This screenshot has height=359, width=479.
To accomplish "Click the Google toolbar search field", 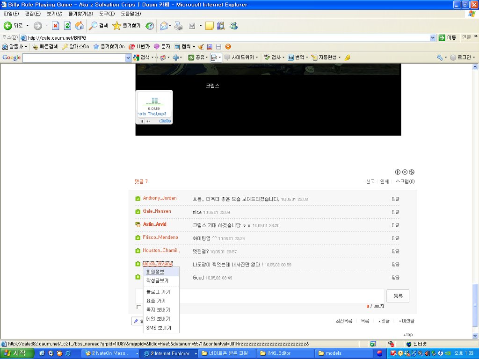I will pos(74,57).
